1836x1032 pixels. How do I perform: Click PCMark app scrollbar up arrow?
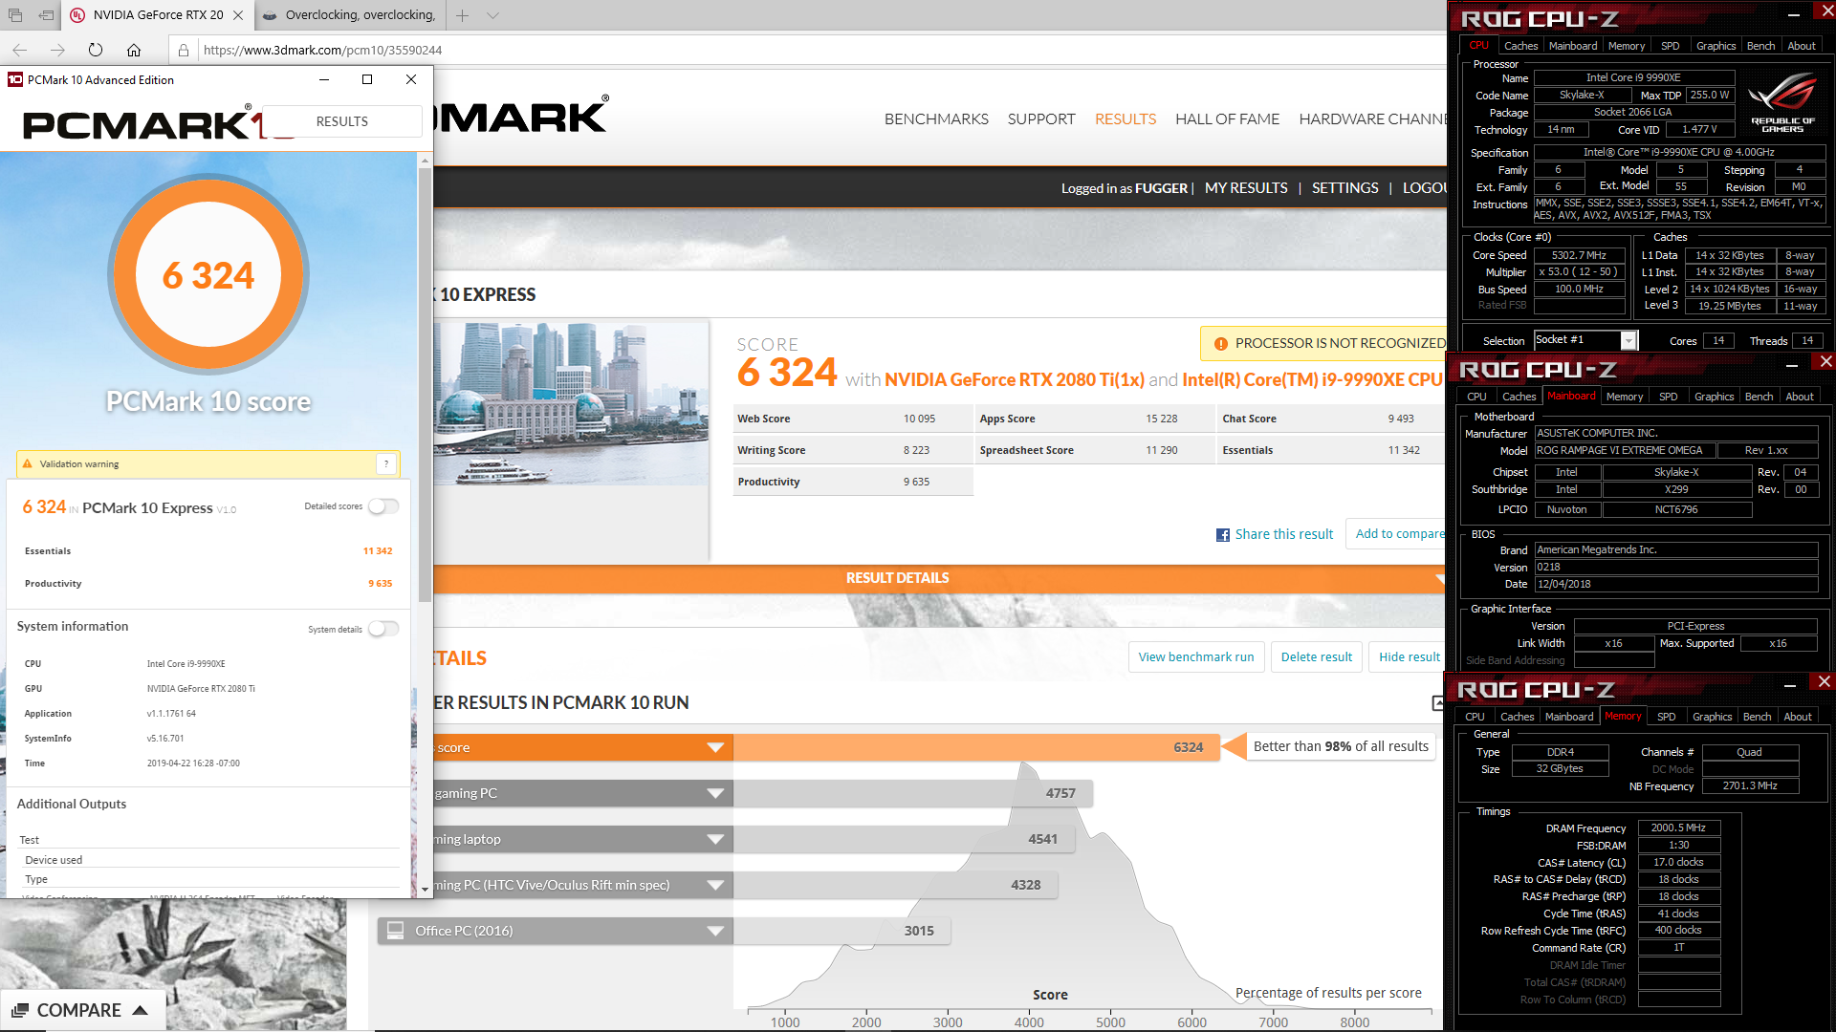(x=425, y=161)
